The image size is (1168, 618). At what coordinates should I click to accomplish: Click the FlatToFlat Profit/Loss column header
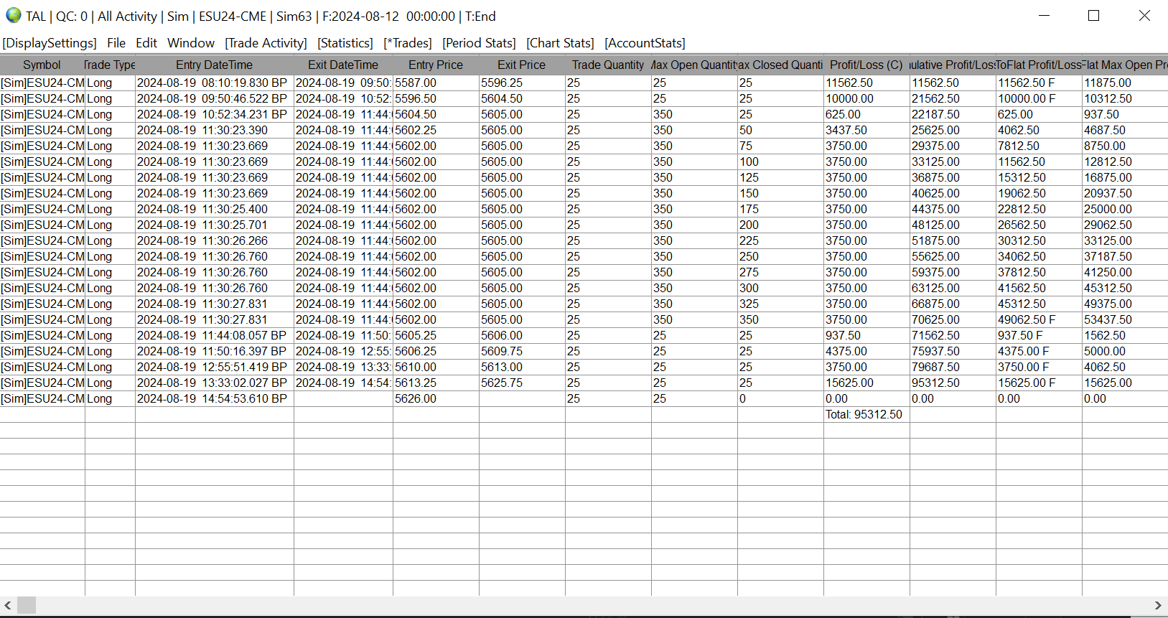[1039, 65]
